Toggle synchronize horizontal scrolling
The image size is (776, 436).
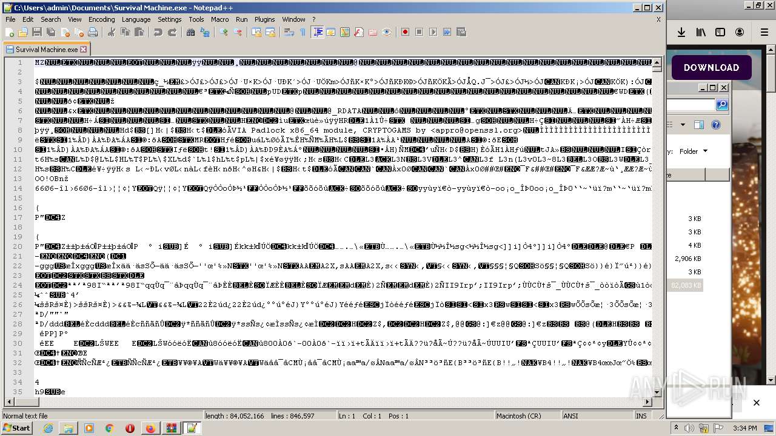coord(270,32)
